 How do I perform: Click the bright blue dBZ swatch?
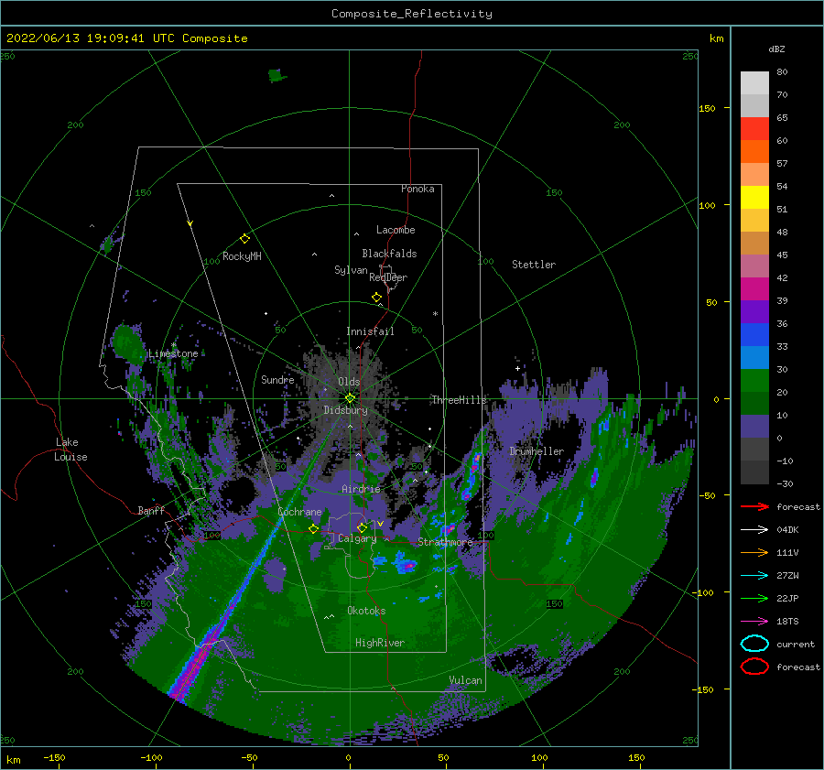coord(754,334)
